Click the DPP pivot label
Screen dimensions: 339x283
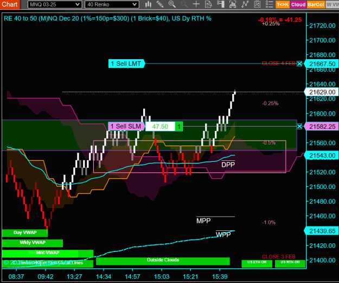point(228,165)
